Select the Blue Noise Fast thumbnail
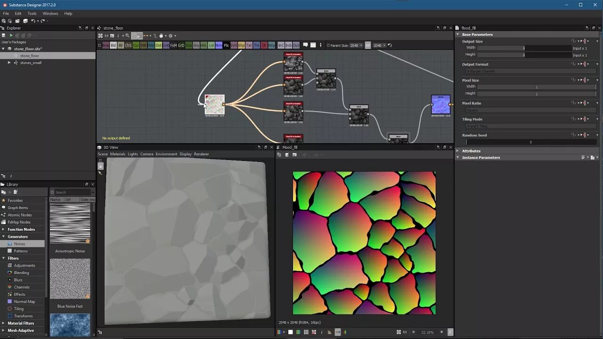 click(70, 279)
